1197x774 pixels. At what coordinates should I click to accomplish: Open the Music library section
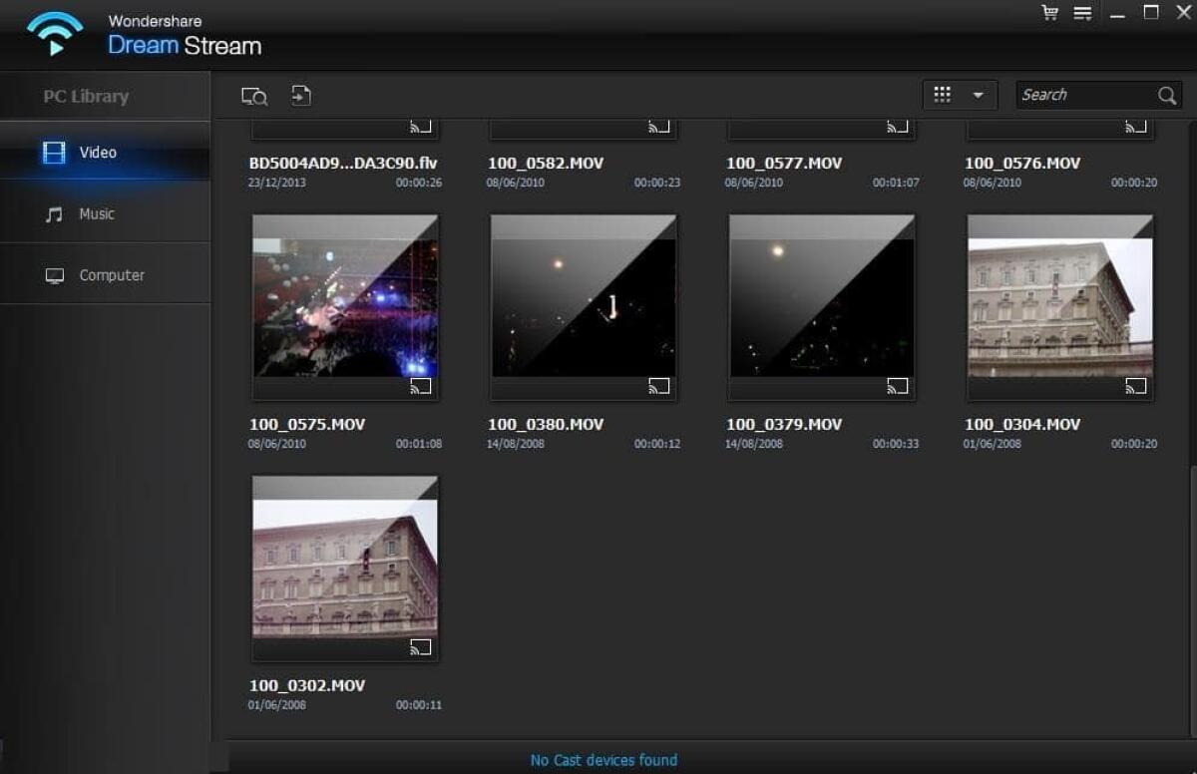(x=97, y=213)
